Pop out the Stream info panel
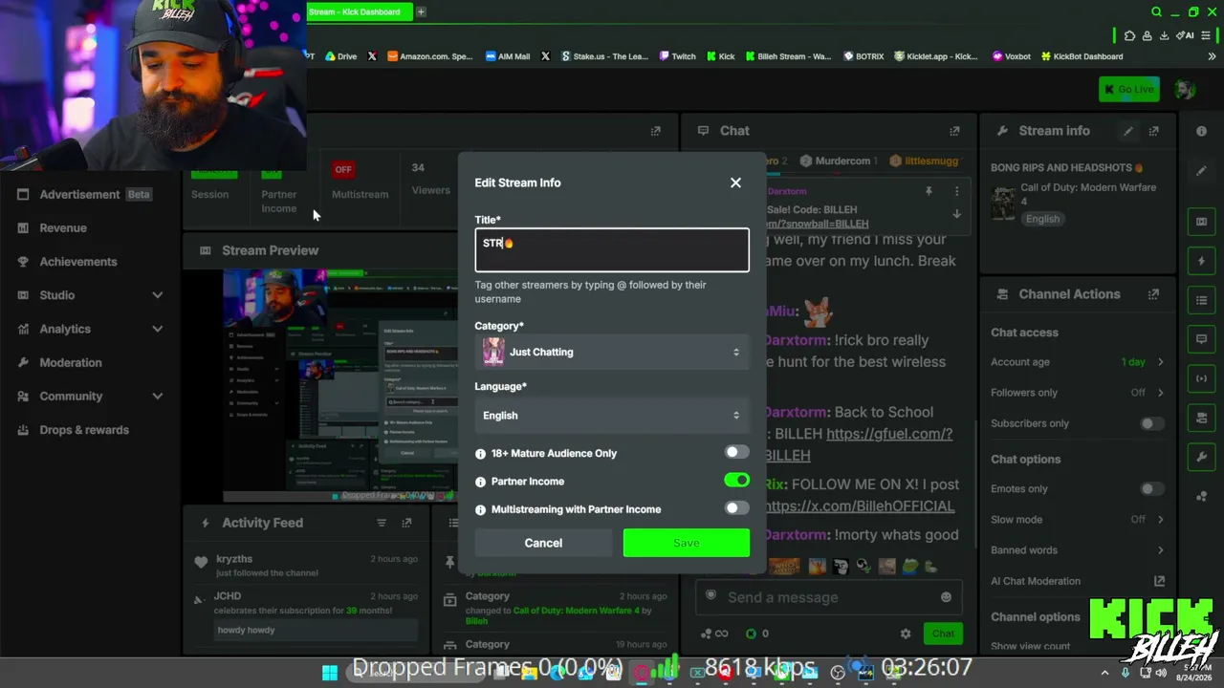The height and width of the screenshot is (688, 1224). [x=1154, y=131]
